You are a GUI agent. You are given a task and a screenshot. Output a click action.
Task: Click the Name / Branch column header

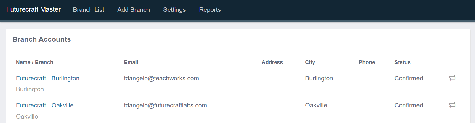pos(35,62)
